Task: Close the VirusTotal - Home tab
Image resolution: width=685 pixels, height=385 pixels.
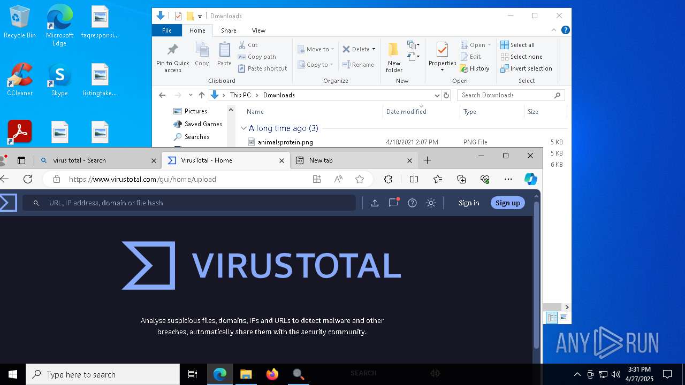Action: (282, 160)
